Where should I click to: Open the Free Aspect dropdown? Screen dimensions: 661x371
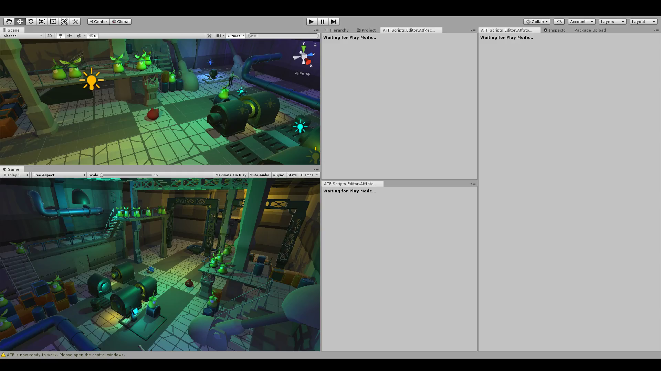click(59, 175)
